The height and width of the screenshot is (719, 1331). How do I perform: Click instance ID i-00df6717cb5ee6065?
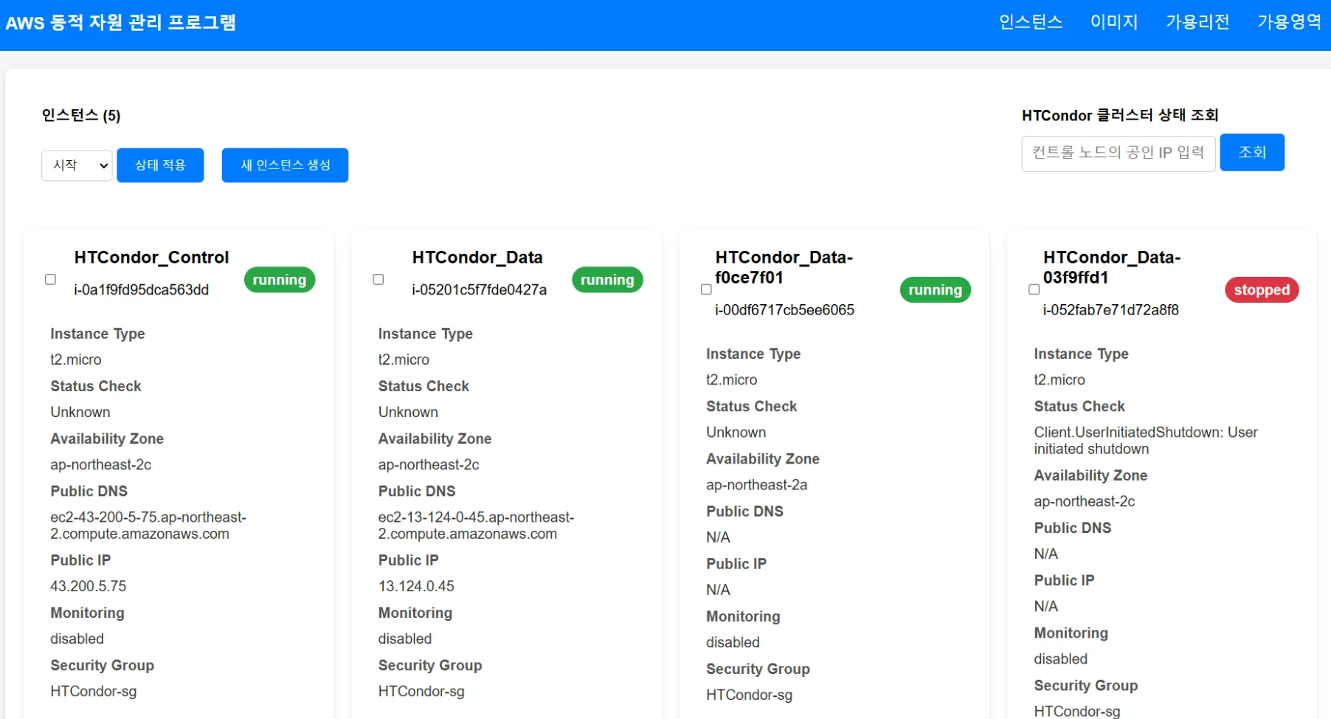click(784, 310)
